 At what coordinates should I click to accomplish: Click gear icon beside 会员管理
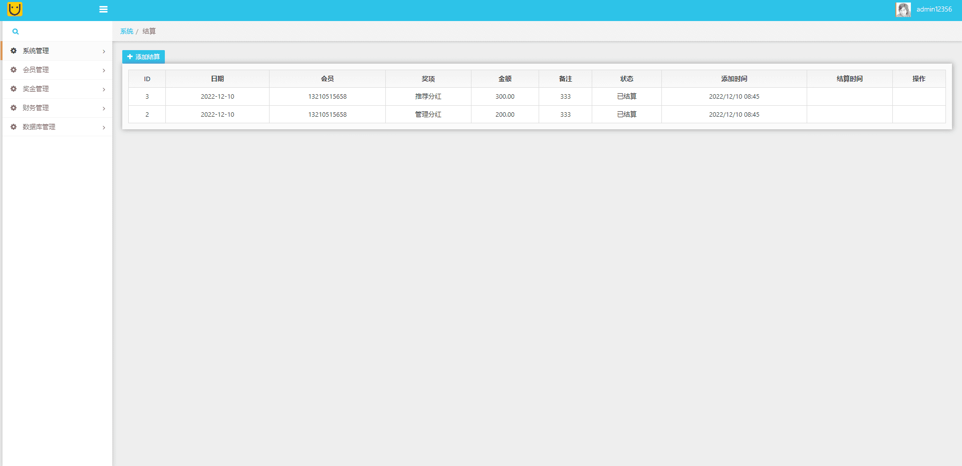[14, 70]
